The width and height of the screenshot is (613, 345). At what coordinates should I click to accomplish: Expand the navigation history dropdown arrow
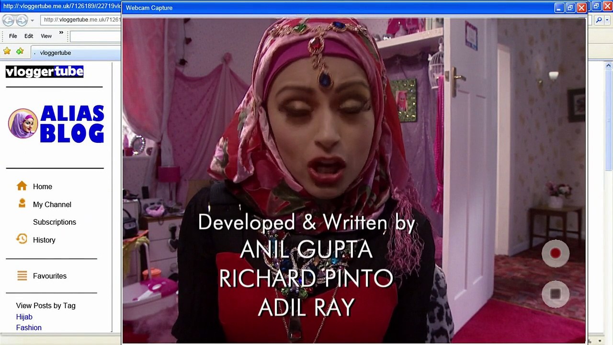32,20
